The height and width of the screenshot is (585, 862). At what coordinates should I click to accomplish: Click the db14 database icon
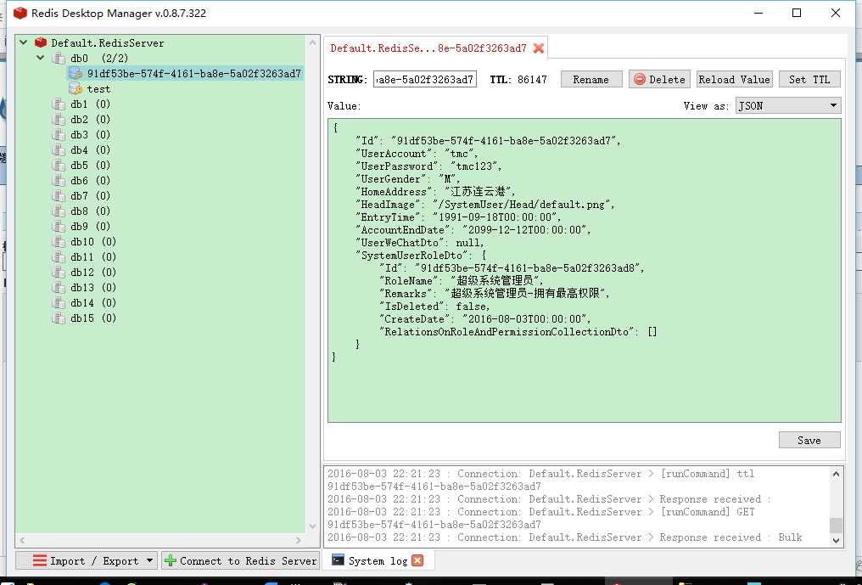point(59,302)
